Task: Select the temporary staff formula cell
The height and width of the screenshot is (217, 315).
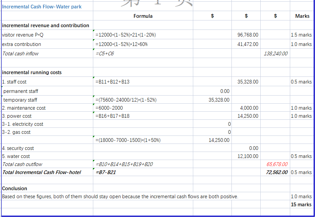Action: [x=126, y=100]
